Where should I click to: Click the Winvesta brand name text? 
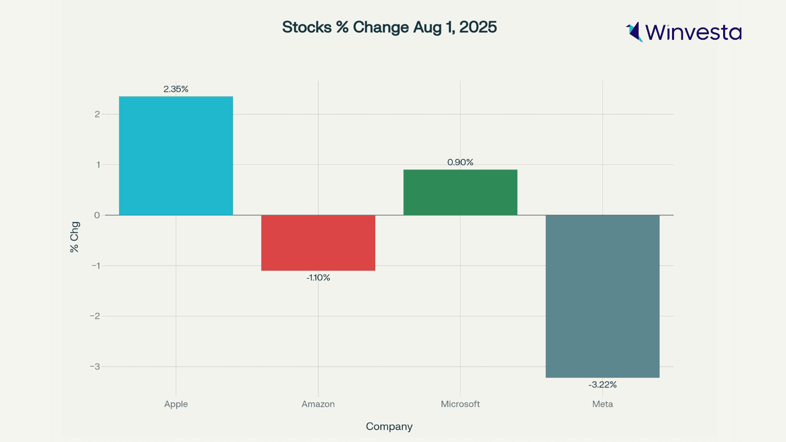693,32
